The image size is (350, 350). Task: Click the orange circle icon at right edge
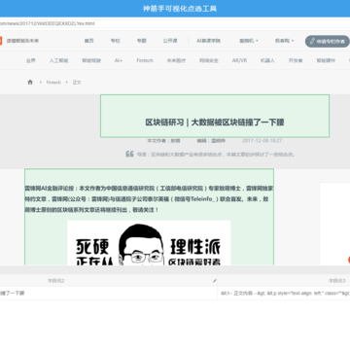coord(349,260)
